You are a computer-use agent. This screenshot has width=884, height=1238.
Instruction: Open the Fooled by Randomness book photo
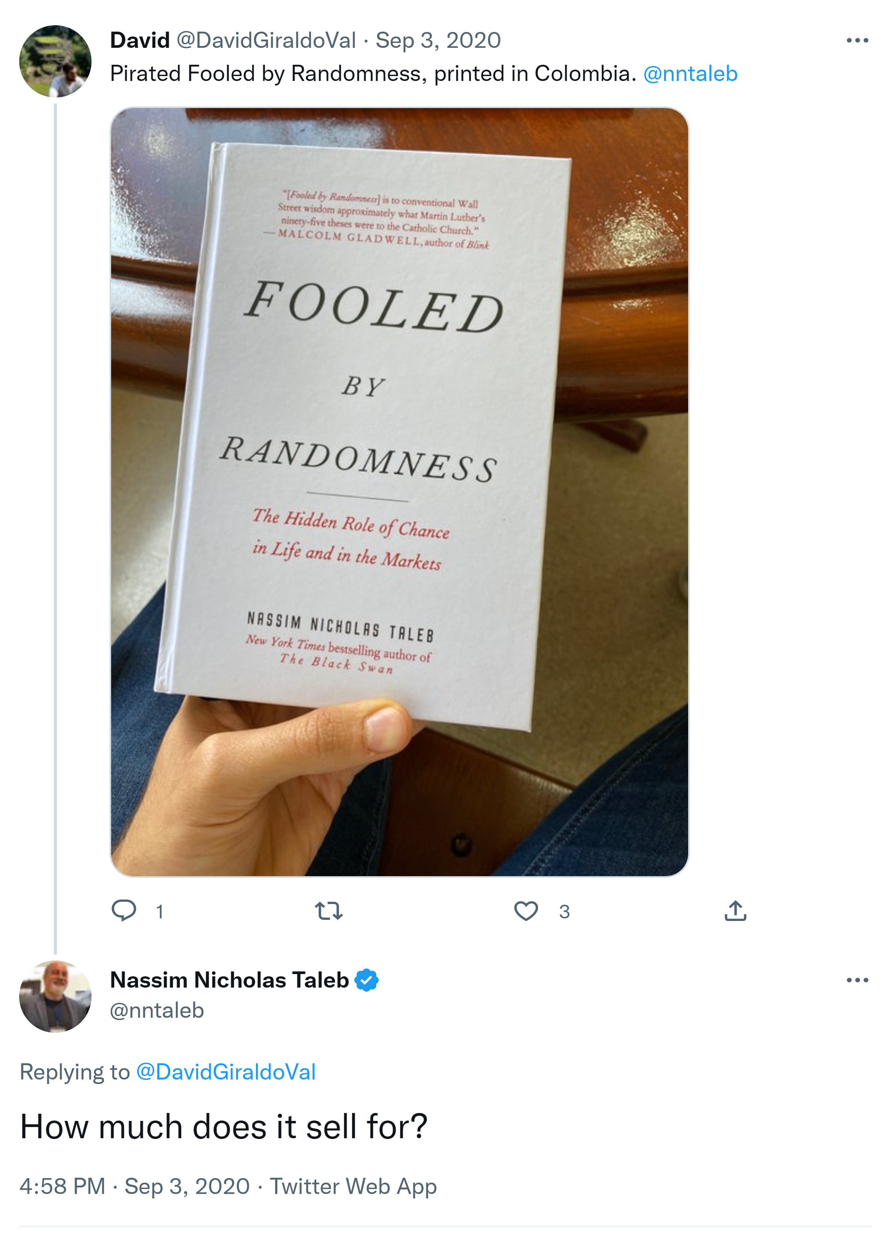pos(399,491)
